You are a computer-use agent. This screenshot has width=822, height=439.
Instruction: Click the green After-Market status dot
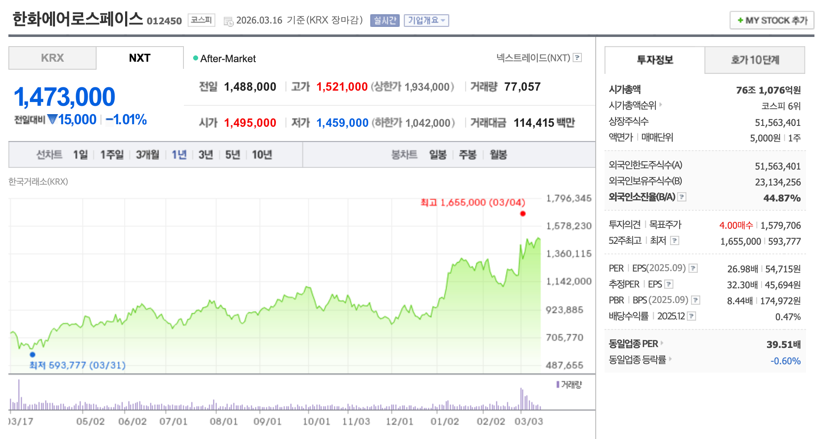195,58
